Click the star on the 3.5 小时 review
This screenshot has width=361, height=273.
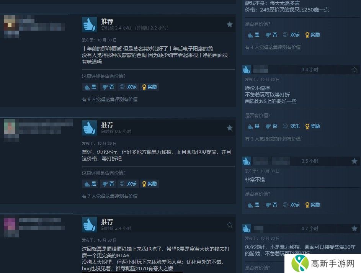click(x=354, y=161)
